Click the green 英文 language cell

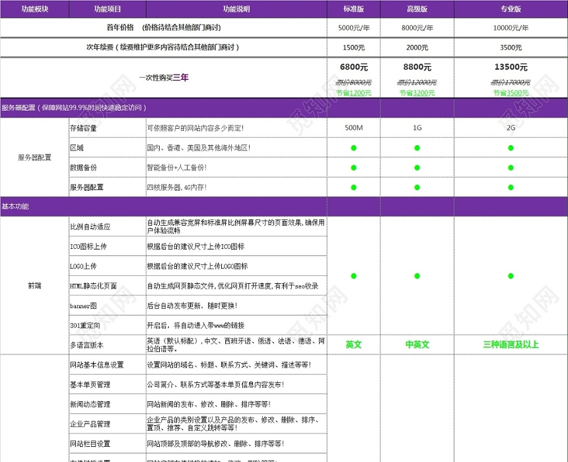[353, 345]
